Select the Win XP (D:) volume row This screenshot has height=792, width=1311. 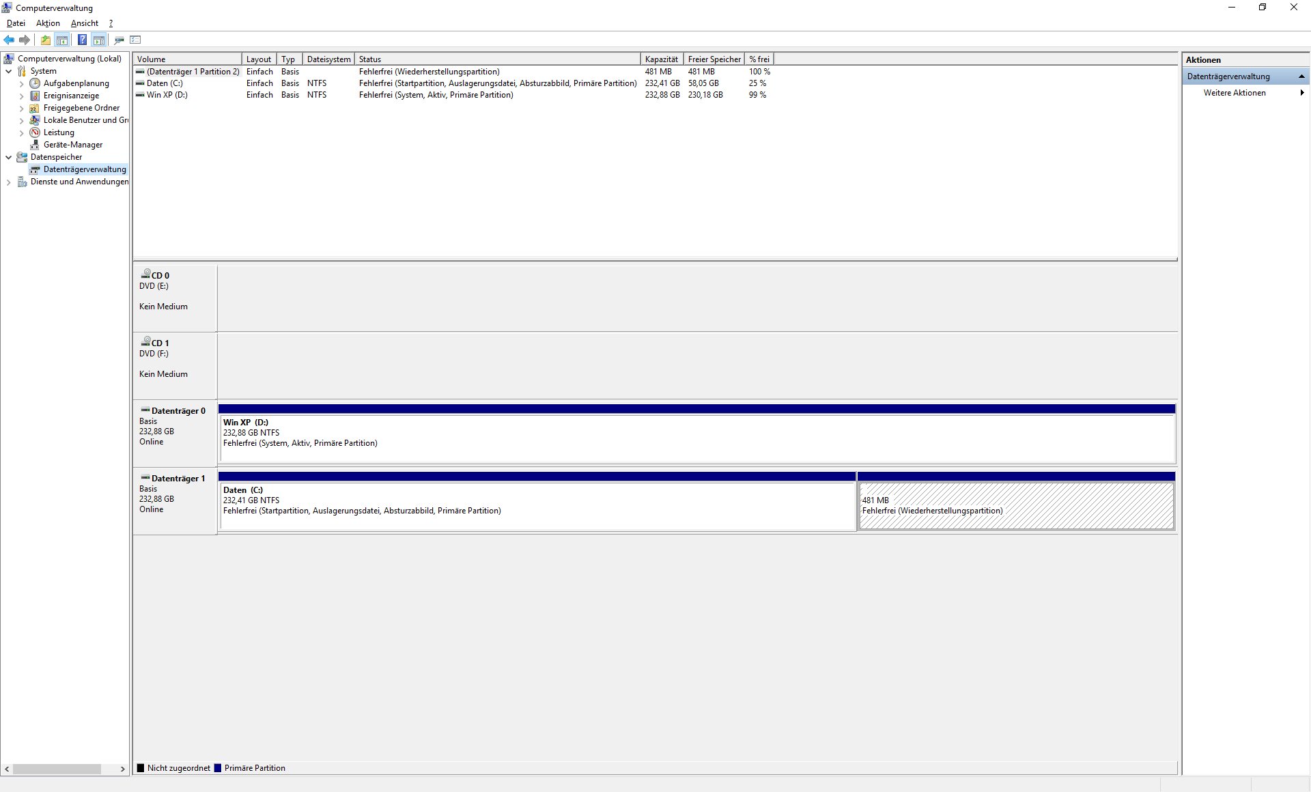pos(167,95)
